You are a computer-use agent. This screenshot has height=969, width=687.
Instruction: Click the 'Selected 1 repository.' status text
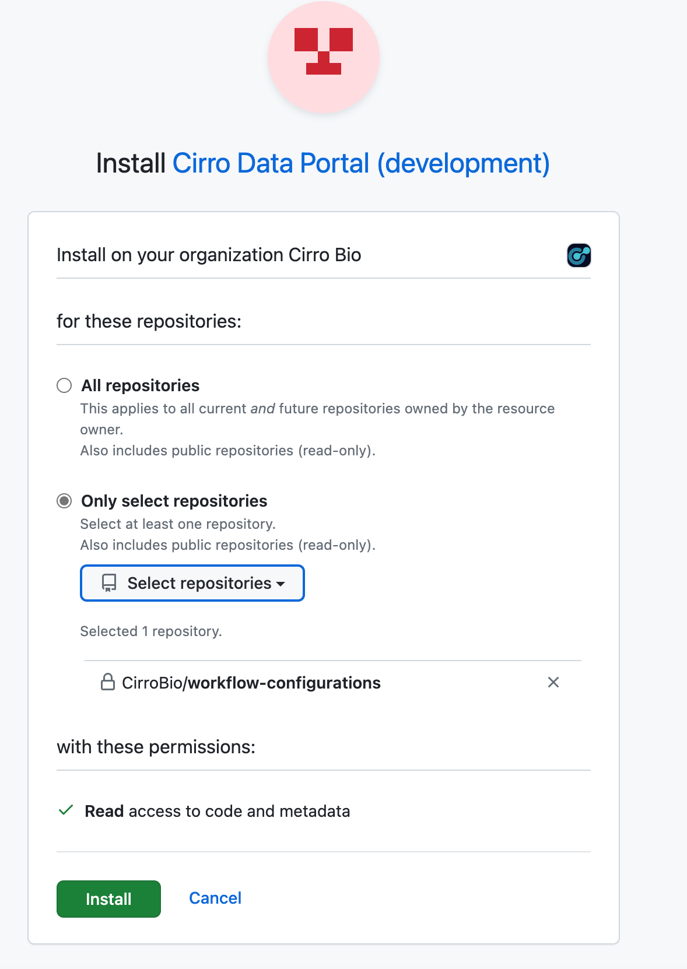click(151, 631)
